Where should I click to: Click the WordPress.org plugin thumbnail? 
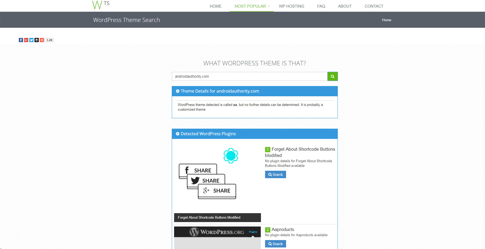coord(217,238)
